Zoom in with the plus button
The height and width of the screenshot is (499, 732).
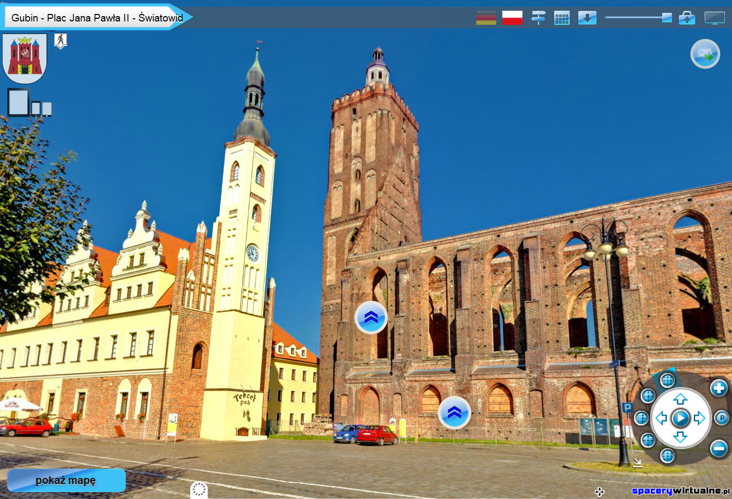coord(719,388)
